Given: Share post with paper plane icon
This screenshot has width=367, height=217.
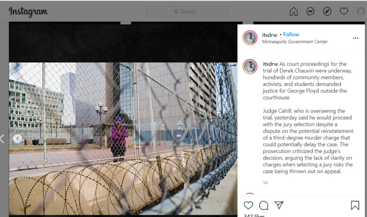Looking at the screenshot, I should [279, 205].
